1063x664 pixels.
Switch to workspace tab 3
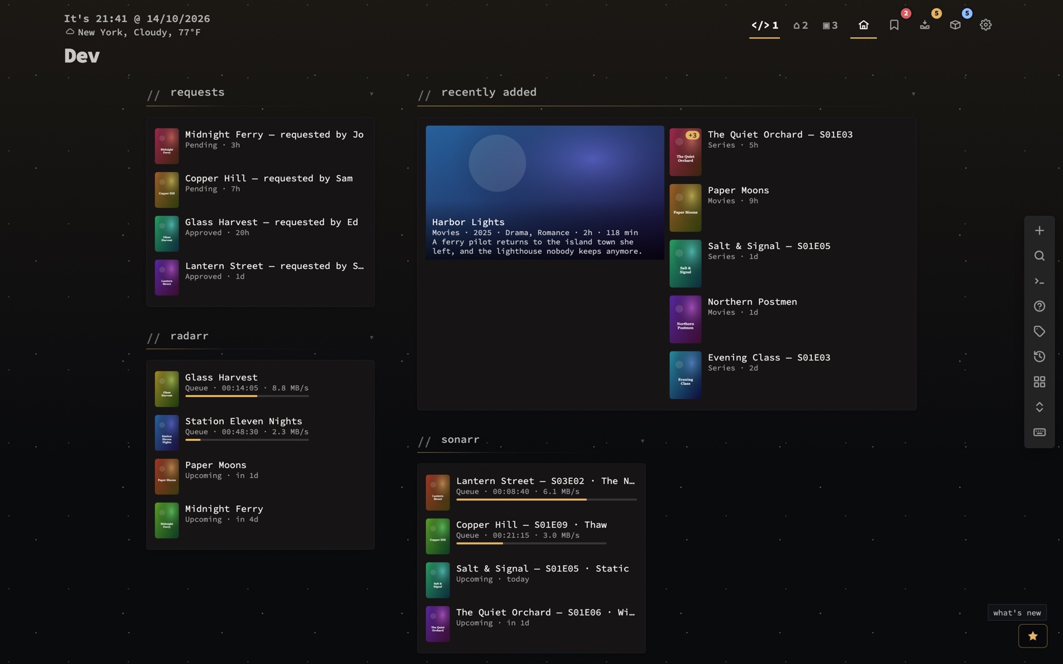tap(830, 25)
